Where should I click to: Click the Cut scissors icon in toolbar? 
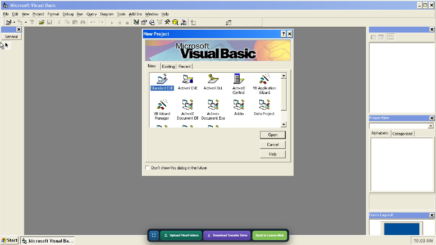click(x=59, y=22)
